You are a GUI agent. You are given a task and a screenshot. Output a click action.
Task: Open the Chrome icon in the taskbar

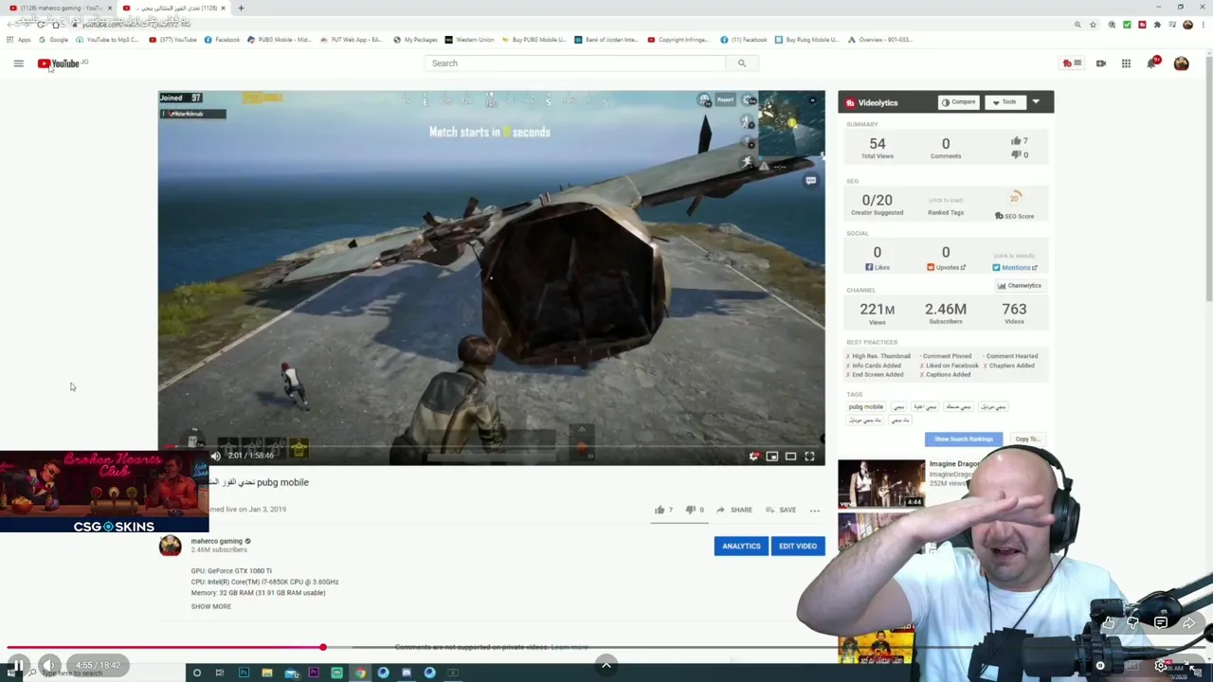point(360,673)
